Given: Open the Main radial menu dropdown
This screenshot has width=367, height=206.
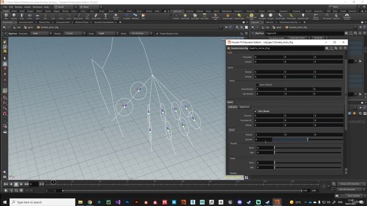Looking at the screenshot, I should 91,7.
